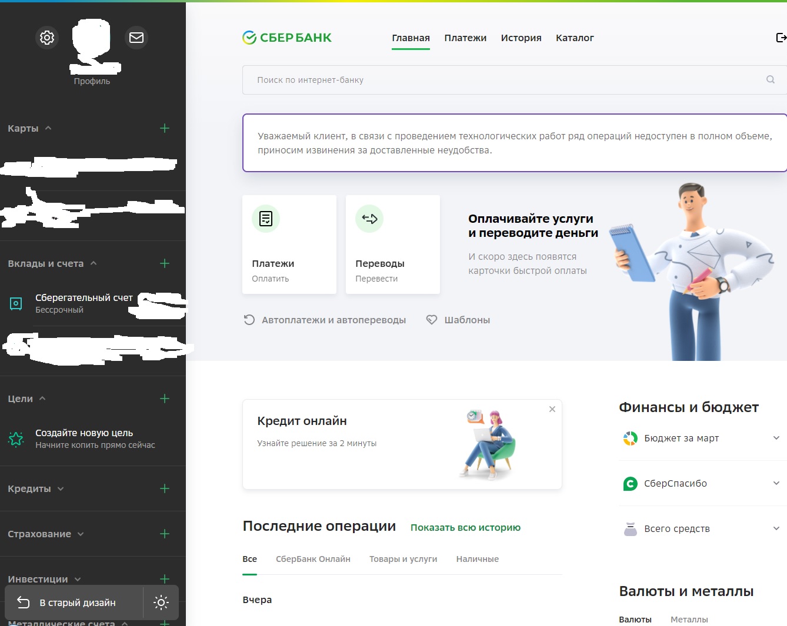Expand the Кредиты section
Screen dimensions: 787x626
tap(61, 489)
